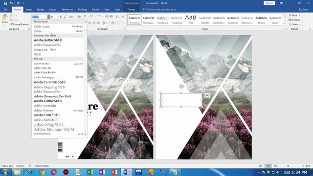Apply the Title style

(x=191, y=20)
